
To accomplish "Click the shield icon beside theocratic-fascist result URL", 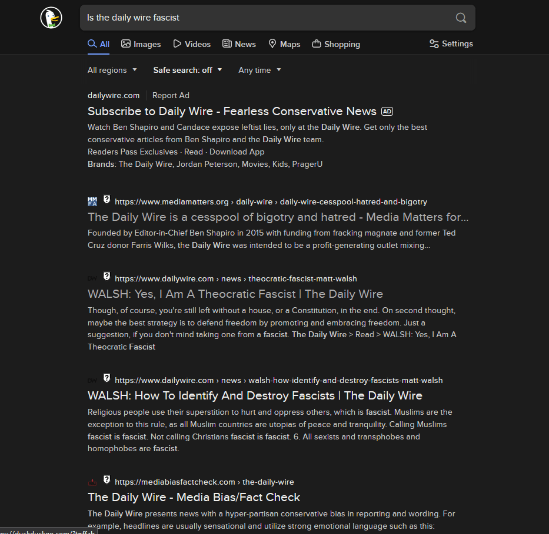I will (107, 277).
